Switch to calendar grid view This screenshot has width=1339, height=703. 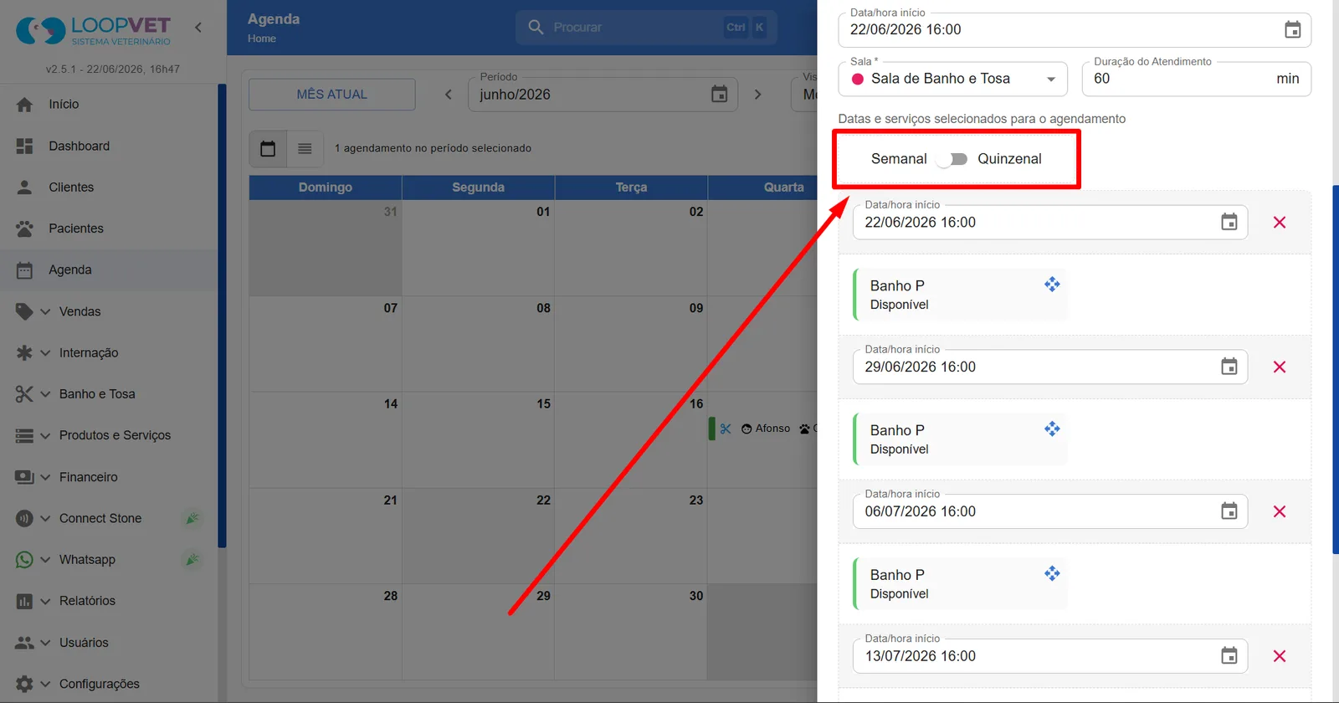268,148
